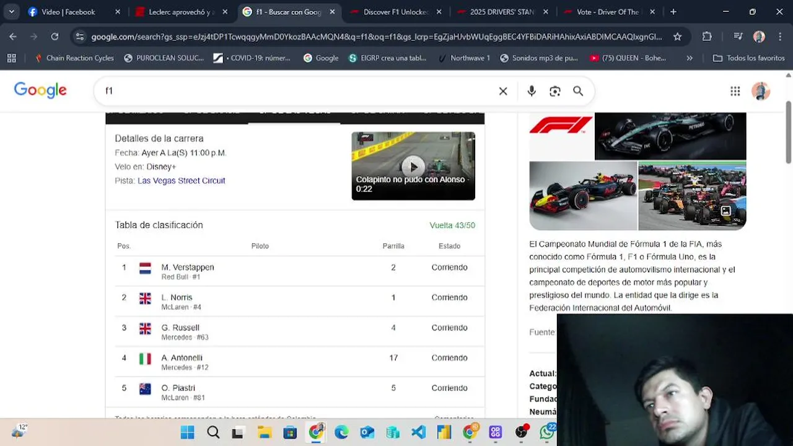
Task: Open the Las Vegas Street Circuit link
Action: click(x=181, y=181)
